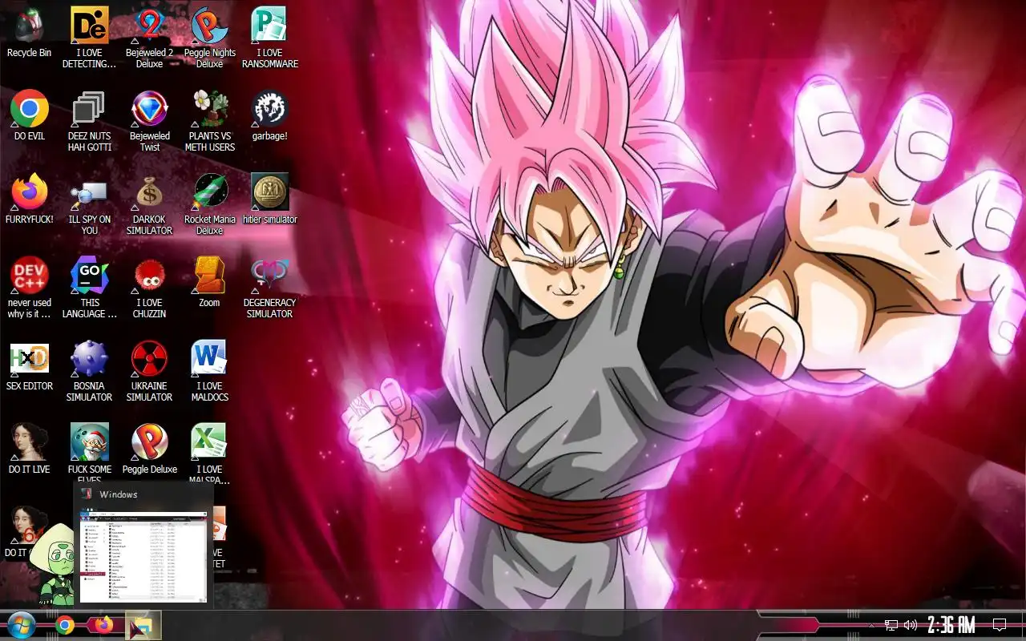The height and width of the screenshot is (641, 1026).
Task: Open the network status tray icon
Action: coord(891,625)
